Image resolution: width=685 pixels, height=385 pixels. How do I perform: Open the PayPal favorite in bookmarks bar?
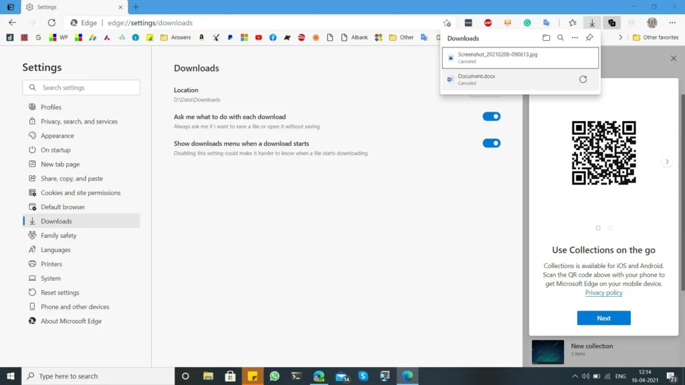[x=230, y=37]
